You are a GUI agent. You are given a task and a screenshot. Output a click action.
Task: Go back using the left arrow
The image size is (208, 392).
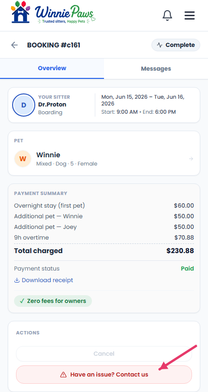click(15, 45)
